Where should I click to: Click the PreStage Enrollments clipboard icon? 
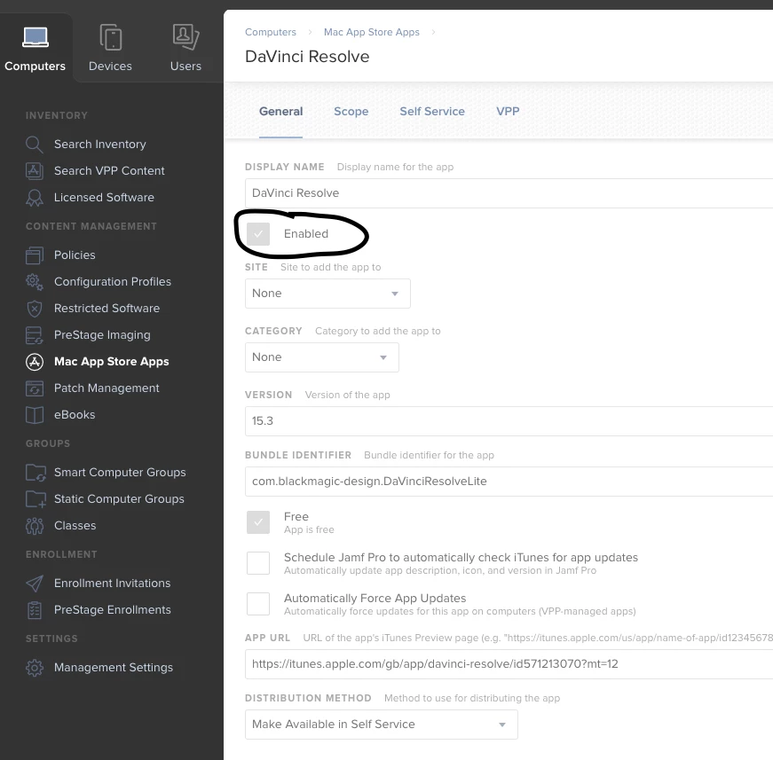(34, 610)
